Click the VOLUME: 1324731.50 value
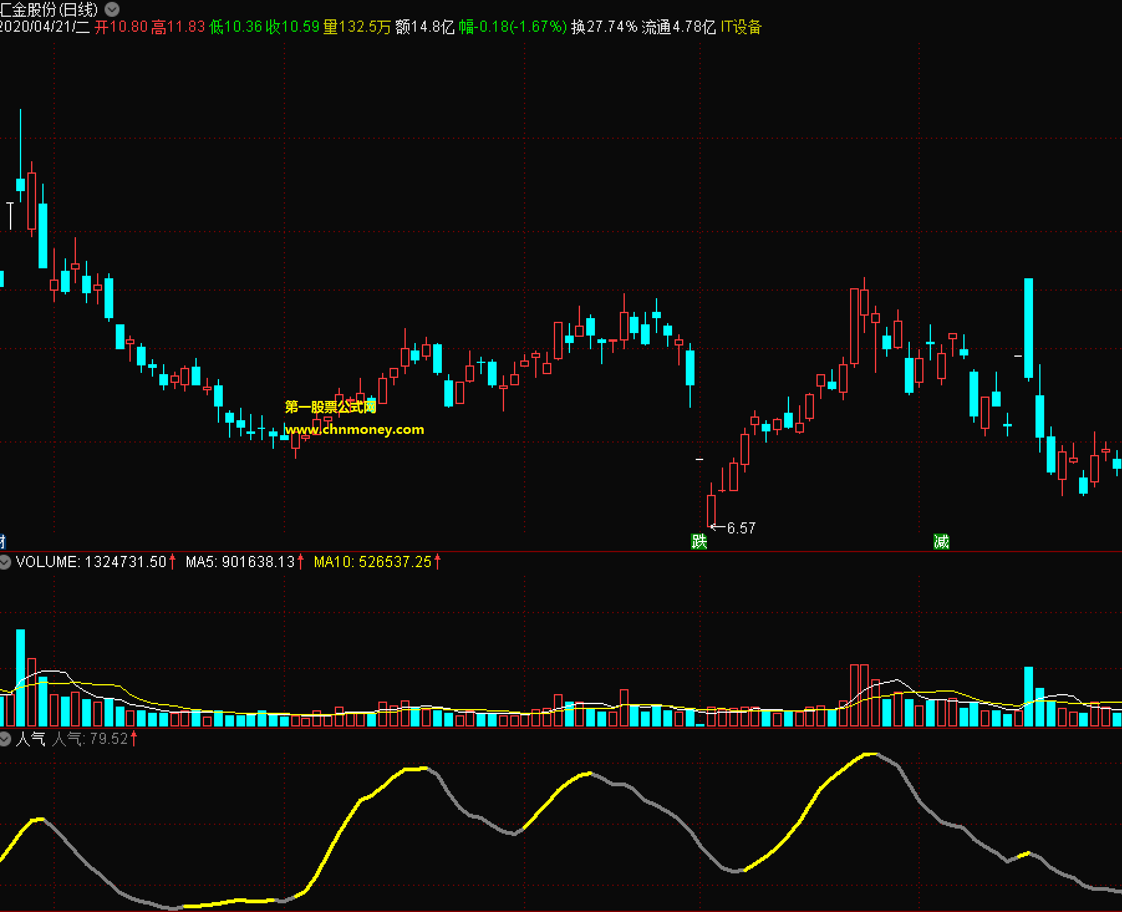 point(91,562)
